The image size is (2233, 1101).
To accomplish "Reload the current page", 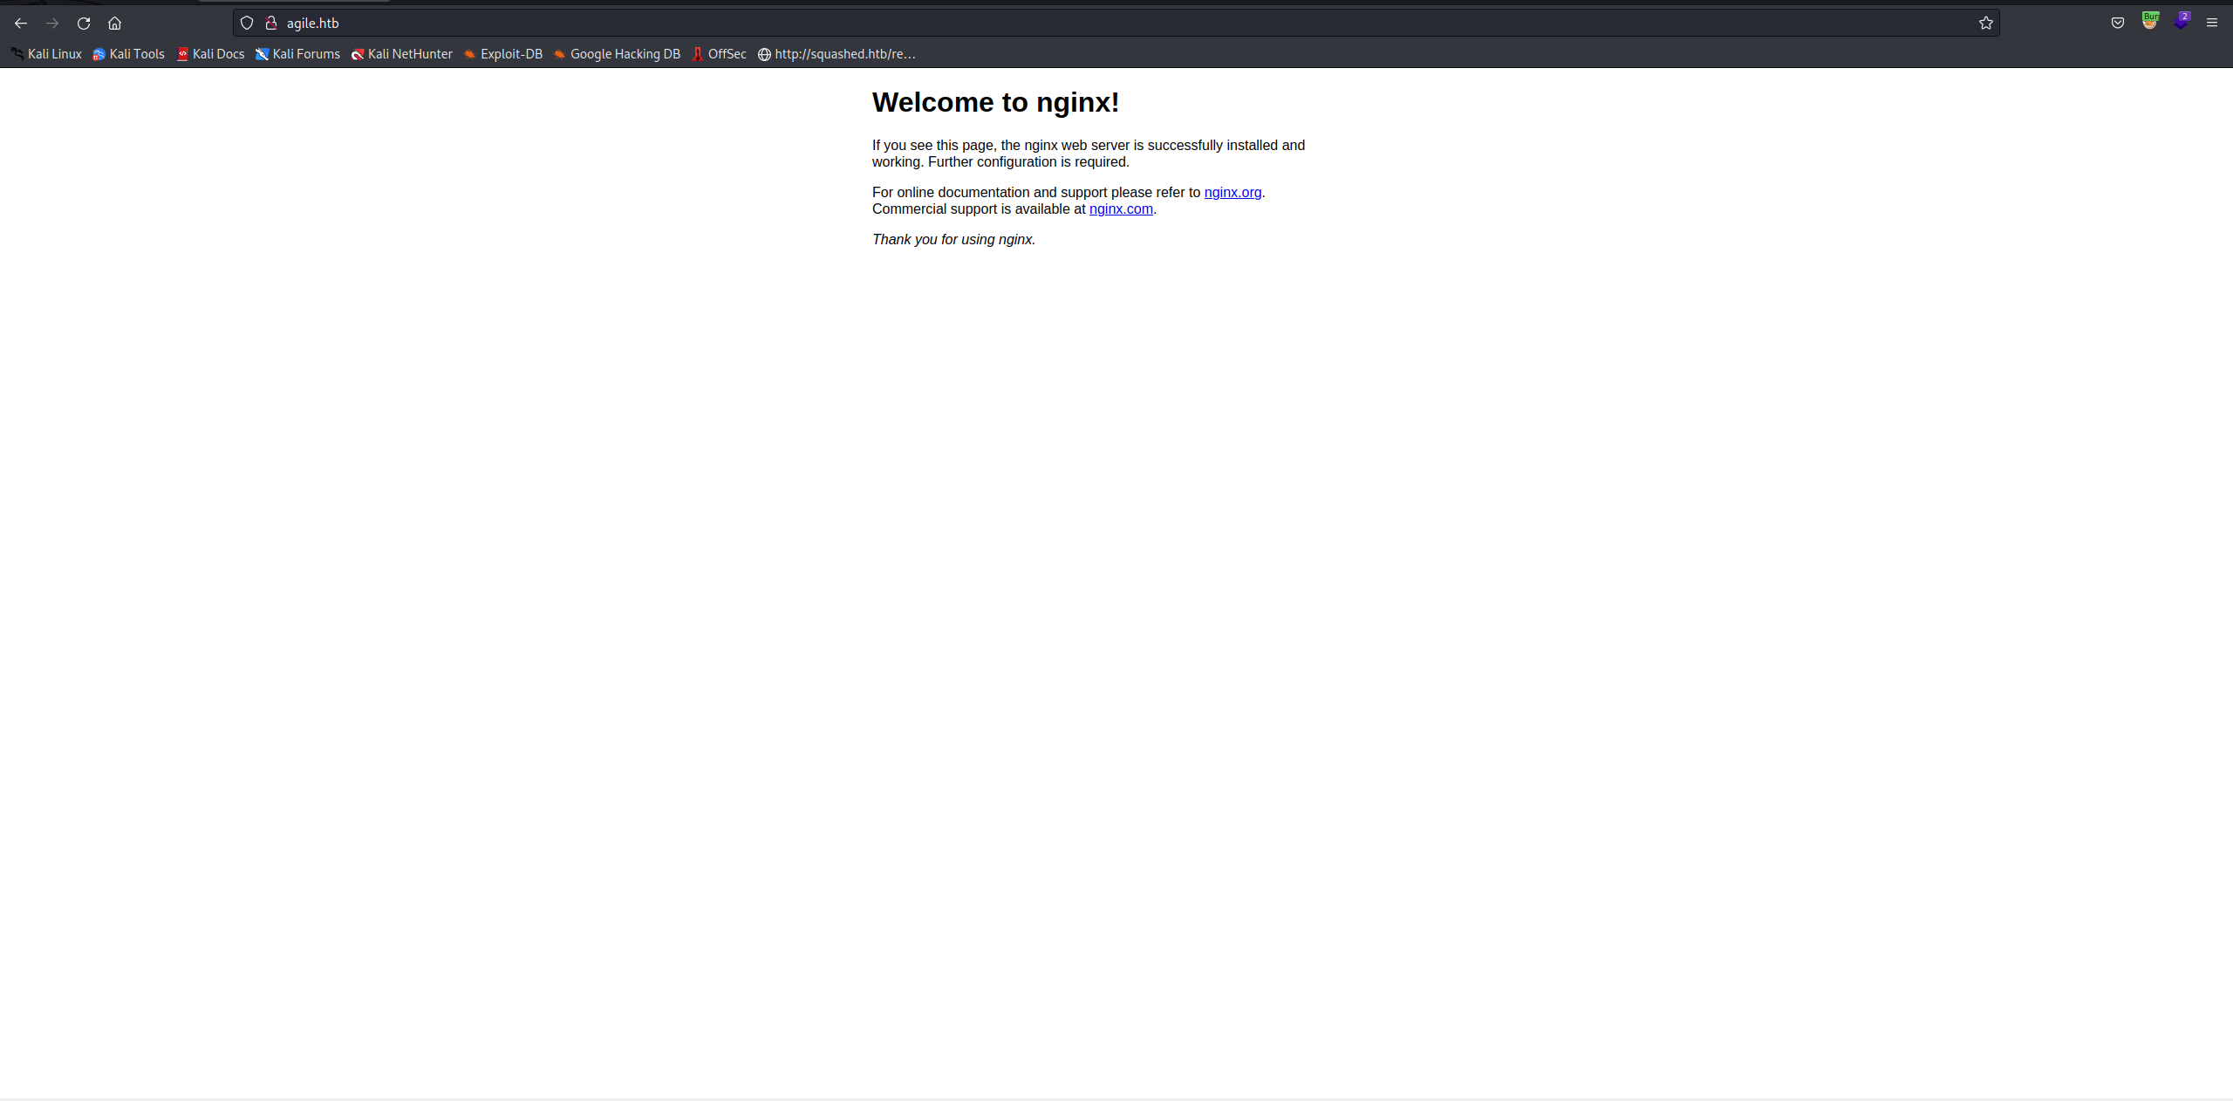I will point(83,24).
